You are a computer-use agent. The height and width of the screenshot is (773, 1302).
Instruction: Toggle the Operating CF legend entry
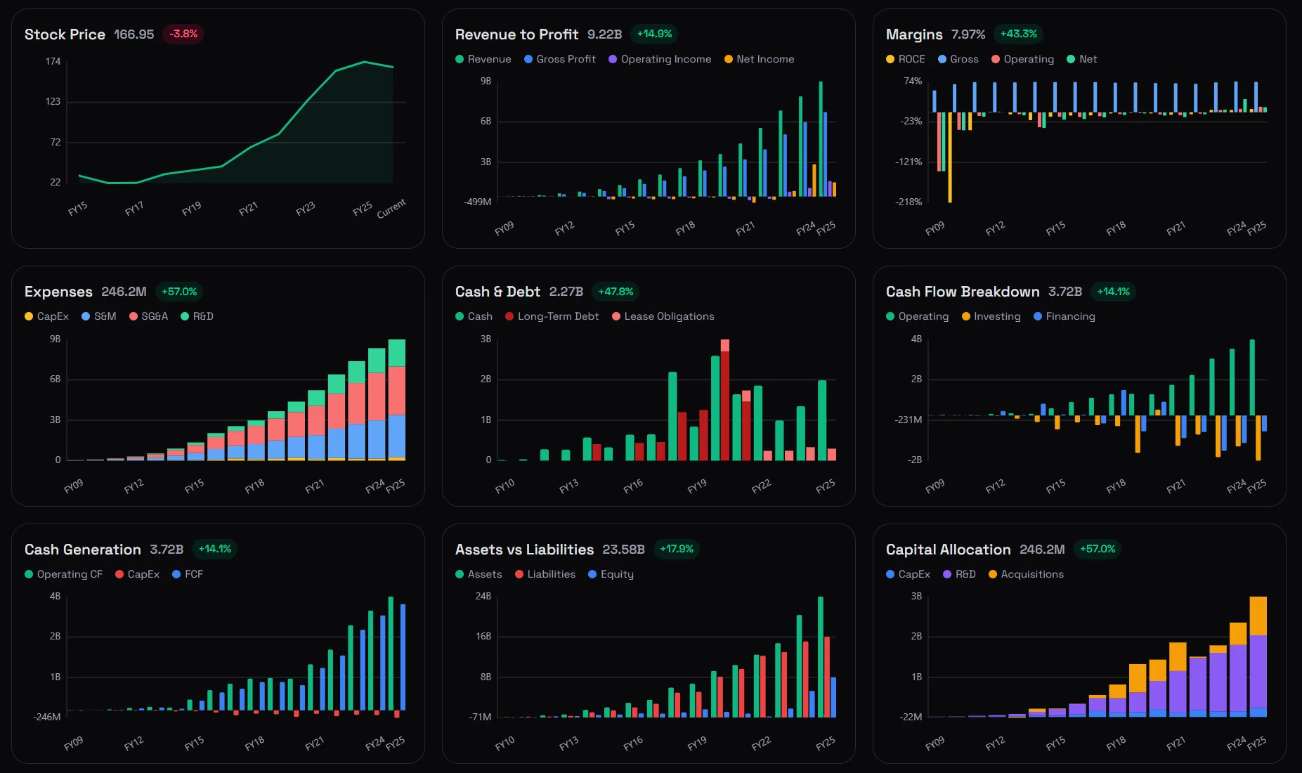(x=64, y=574)
